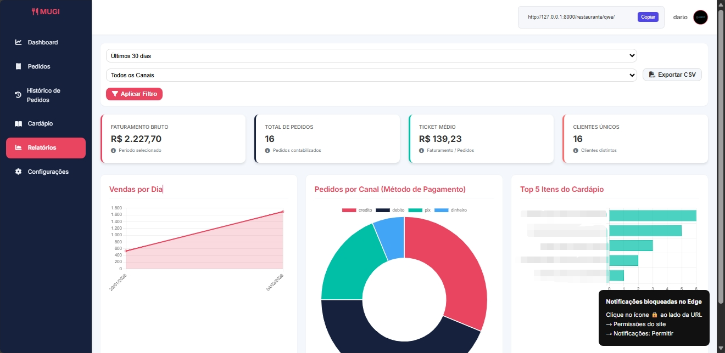Click the Pedidos receipt icon
Screen dimensions: 725x353
click(x=18, y=66)
